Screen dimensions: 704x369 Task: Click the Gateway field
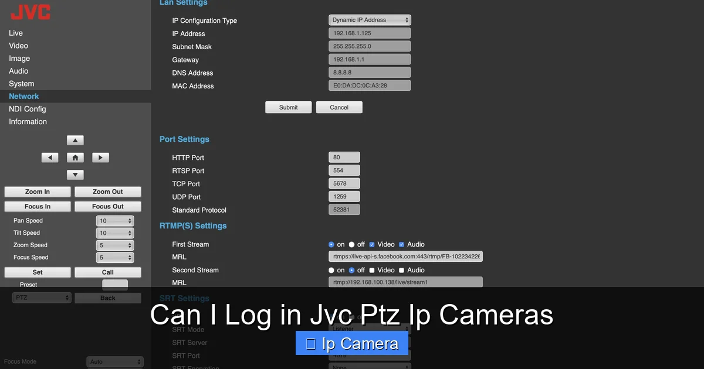click(x=370, y=60)
